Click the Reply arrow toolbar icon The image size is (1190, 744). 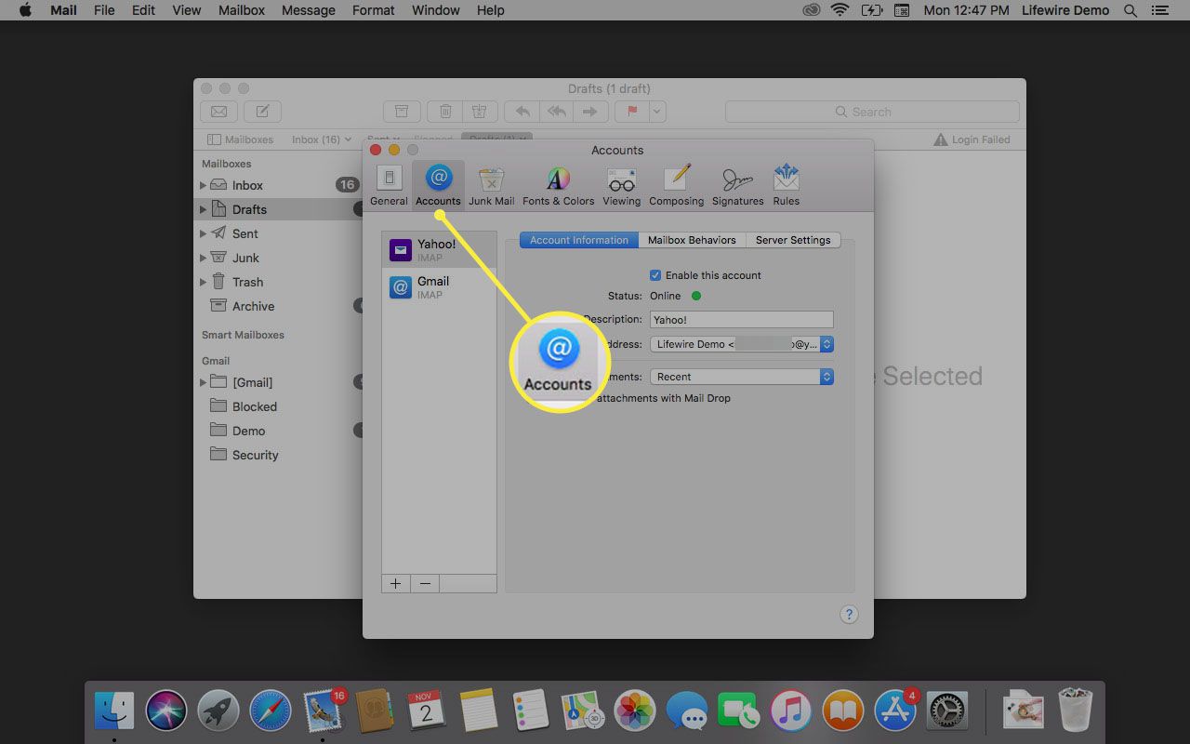click(523, 112)
